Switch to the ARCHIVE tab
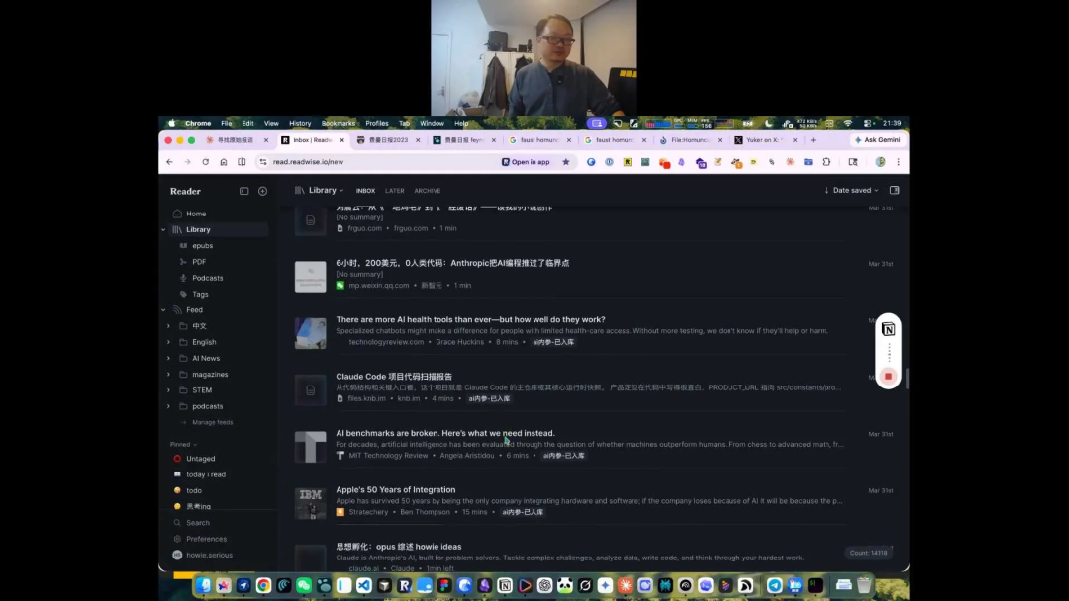The width and height of the screenshot is (1069, 601). 428,191
